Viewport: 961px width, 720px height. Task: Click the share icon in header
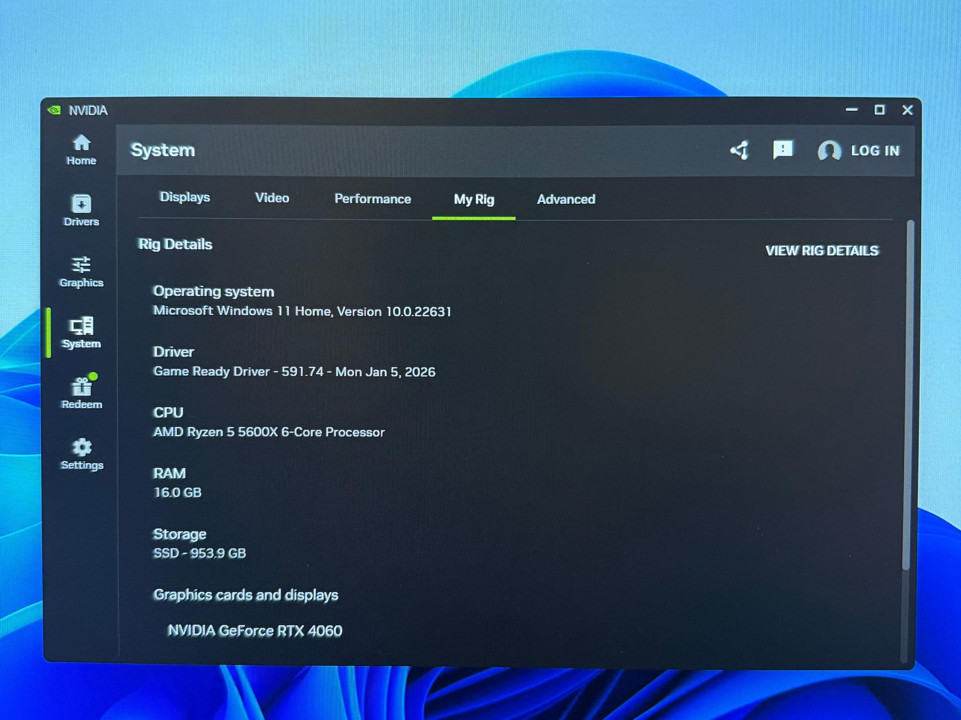click(740, 150)
